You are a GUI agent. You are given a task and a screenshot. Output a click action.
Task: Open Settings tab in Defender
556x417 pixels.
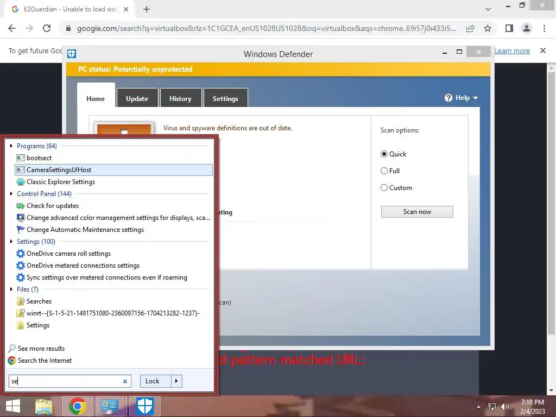(x=225, y=99)
